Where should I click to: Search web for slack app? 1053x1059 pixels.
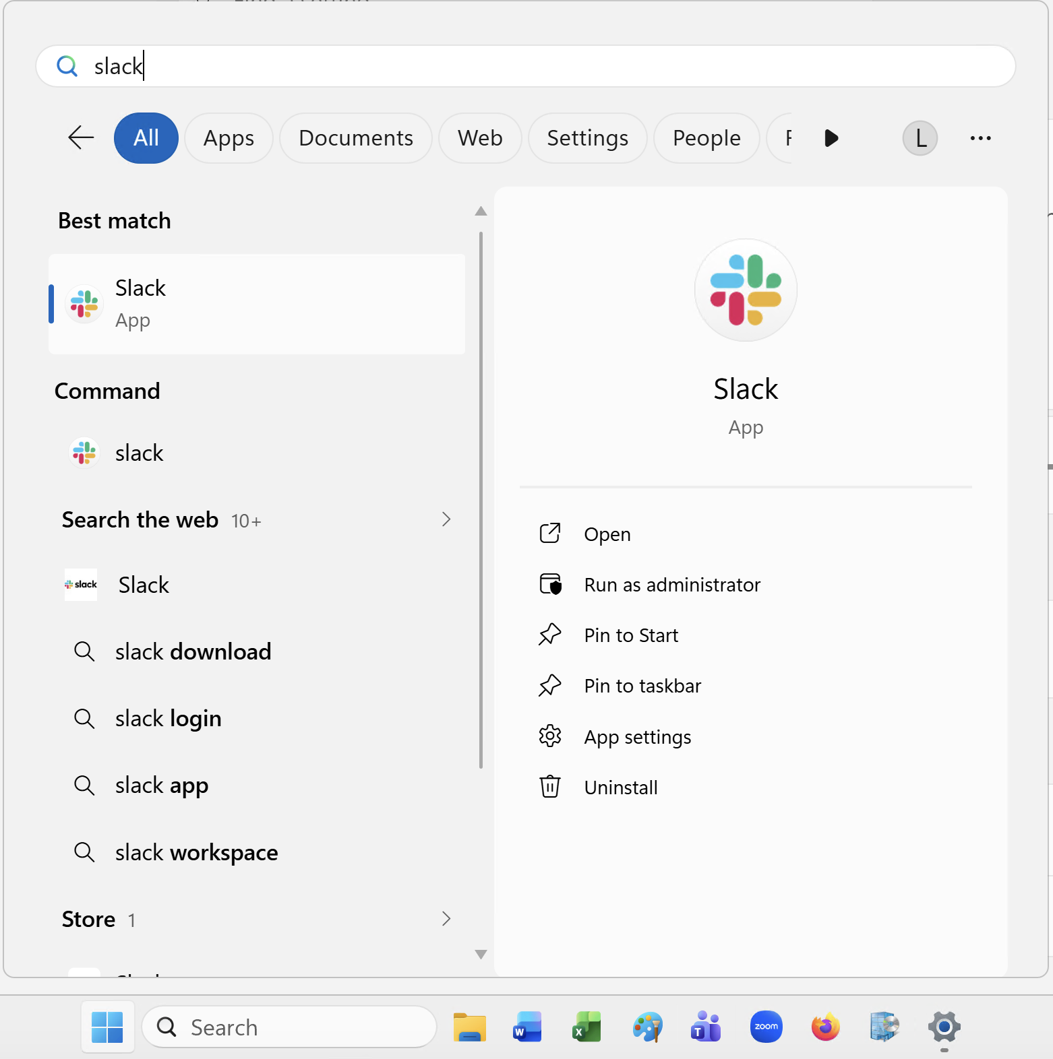(257, 785)
